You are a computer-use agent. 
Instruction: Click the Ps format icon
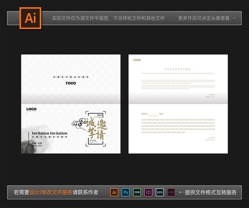point(126,192)
